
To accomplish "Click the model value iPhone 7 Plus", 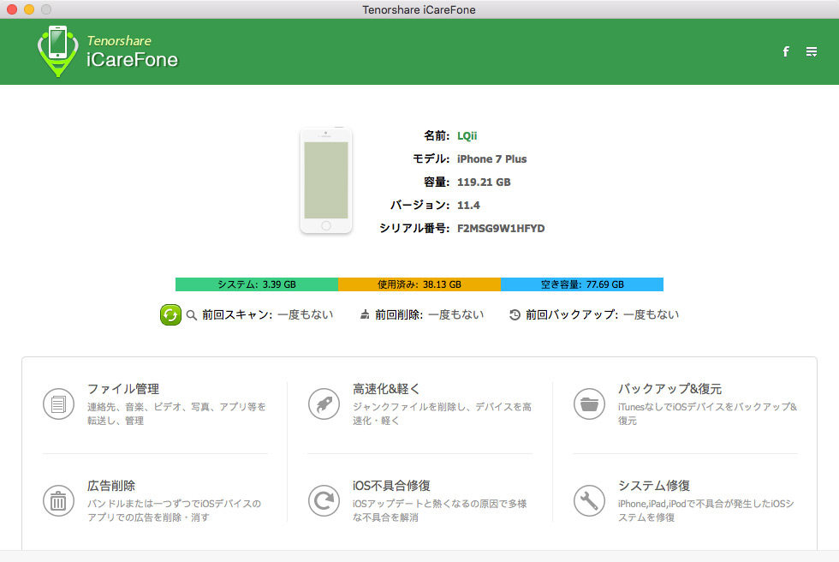I will pos(491,159).
